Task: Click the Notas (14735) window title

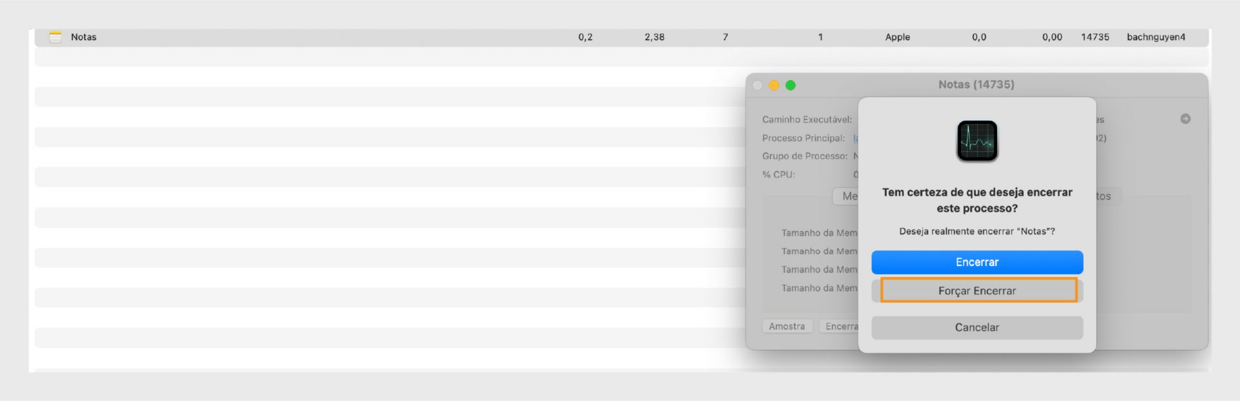Action: tap(976, 85)
